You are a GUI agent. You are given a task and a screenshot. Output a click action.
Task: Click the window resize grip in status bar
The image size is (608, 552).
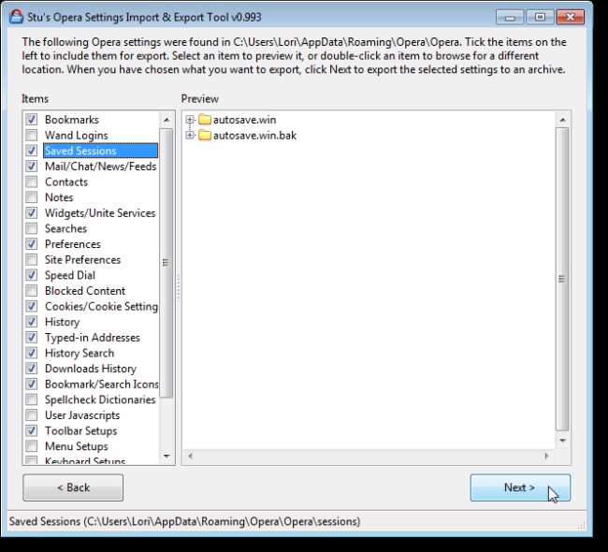[x=581, y=525]
